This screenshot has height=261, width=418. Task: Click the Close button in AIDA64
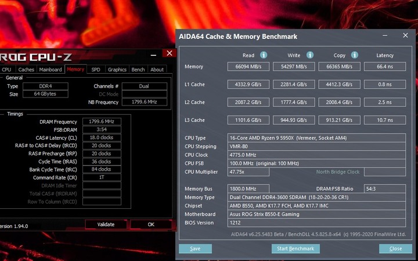(395, 248)
